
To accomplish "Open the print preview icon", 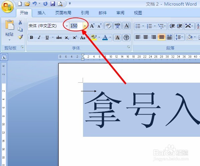I will tap(60, 4).
